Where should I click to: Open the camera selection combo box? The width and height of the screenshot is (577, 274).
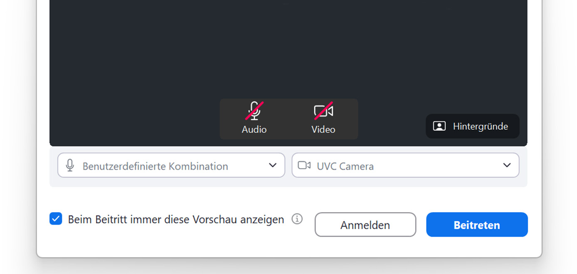(x=405, y=165)
